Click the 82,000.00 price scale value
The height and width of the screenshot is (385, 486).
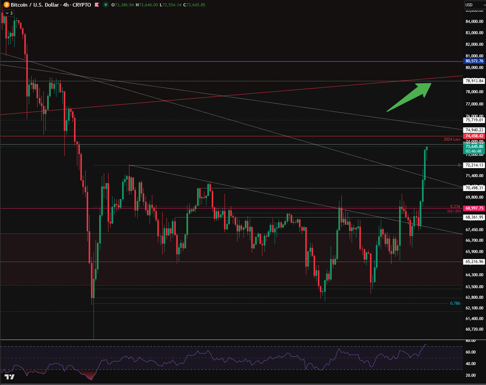474,45
